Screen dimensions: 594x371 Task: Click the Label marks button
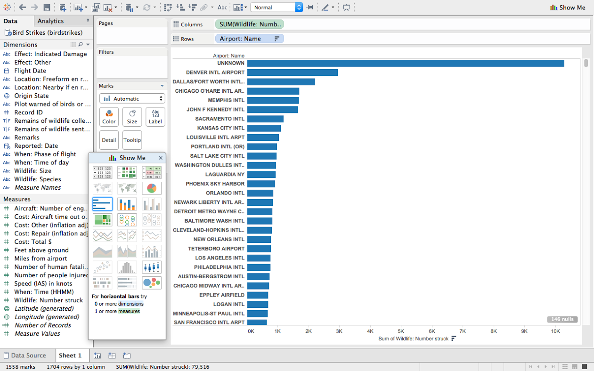click(155, 117)
